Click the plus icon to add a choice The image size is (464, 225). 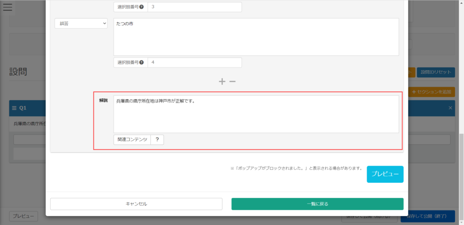[222, 81]
